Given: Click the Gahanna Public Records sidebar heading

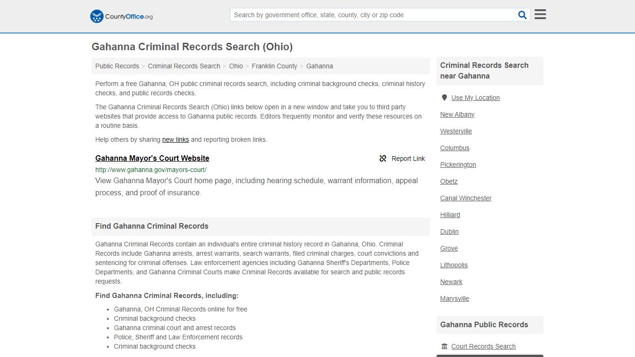Looking at the screenshot, I should point(484,325).
